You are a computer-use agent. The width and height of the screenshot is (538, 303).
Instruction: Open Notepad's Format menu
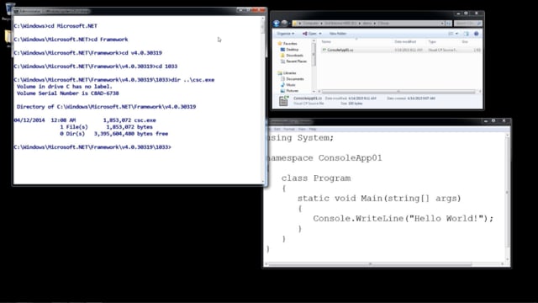[289, 129]
